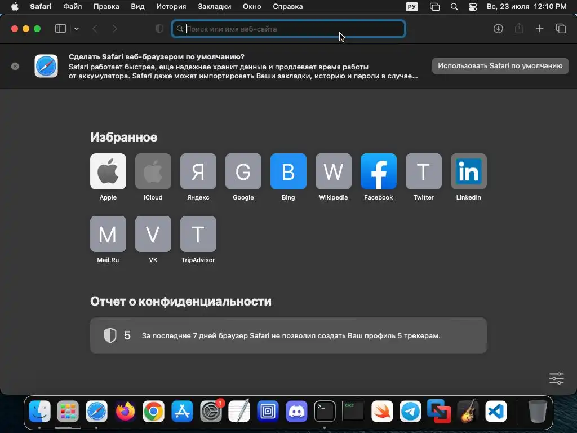577x433 pixels.
Task: Open Control Center in menu bar
Action: [473, 7]
